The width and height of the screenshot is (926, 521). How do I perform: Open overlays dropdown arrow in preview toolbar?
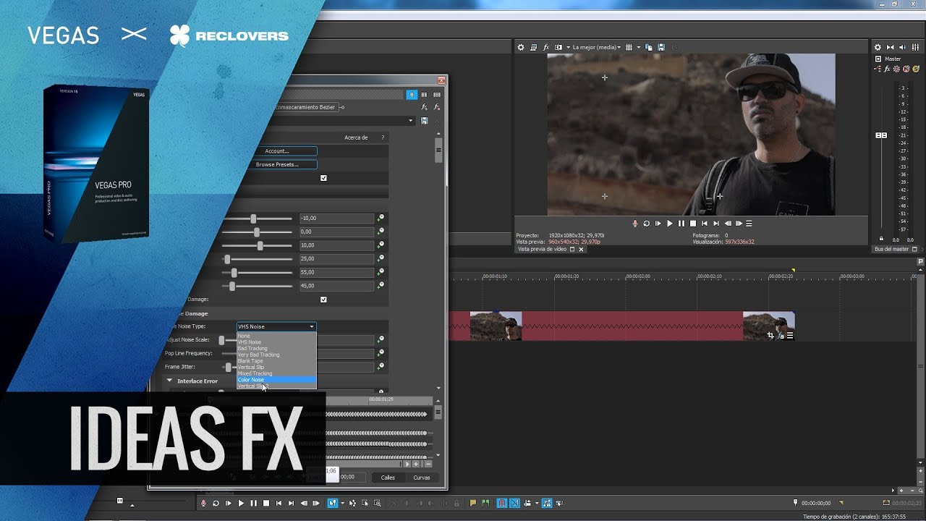(638, 47)
